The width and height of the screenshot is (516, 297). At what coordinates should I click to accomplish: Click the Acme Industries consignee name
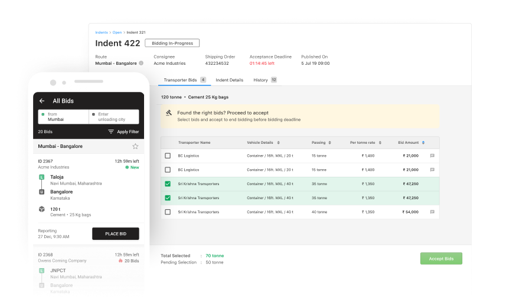[169, 63]
